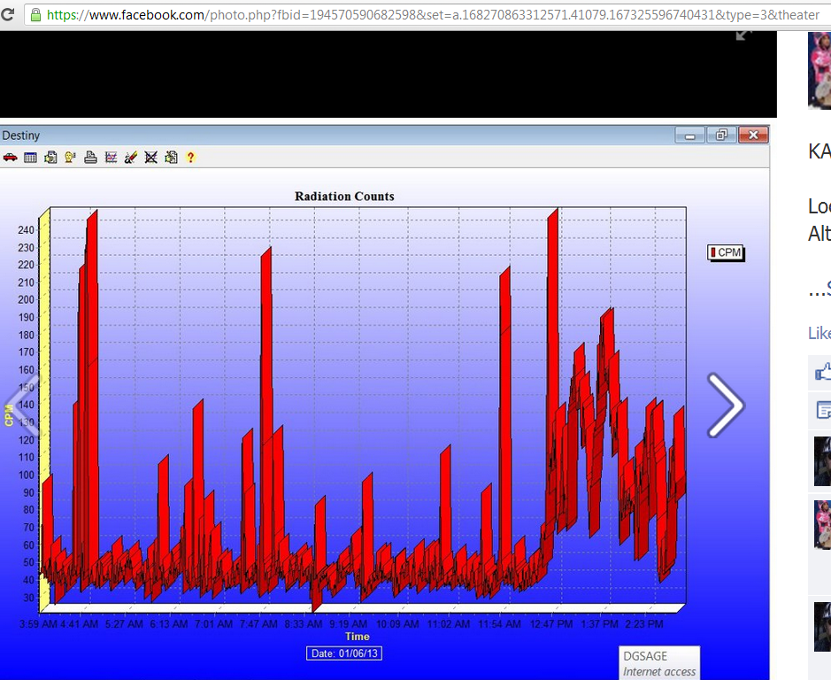This screenshot has height=680, width=831.
Task: Toggle the CPM legend entry
Action: tap(725, 252)
